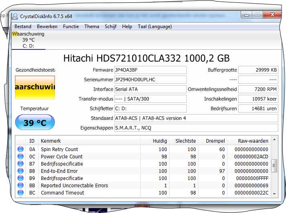Open the Taal (Language) menu
286x213 pixels.
pyautogui.click(x=155, y=27)
